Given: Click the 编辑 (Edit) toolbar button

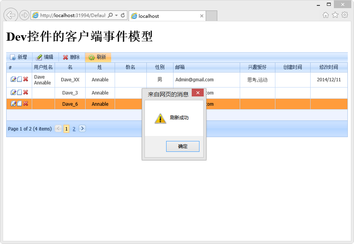Looking at the screenshot, I should 45,57.
